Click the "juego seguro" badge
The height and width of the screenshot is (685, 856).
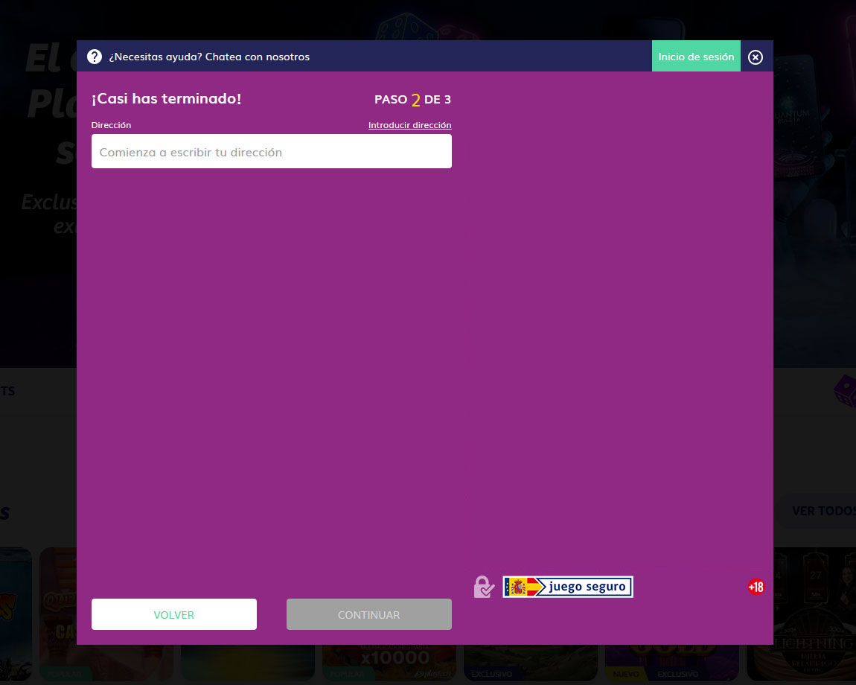click(x=568, y=587)
